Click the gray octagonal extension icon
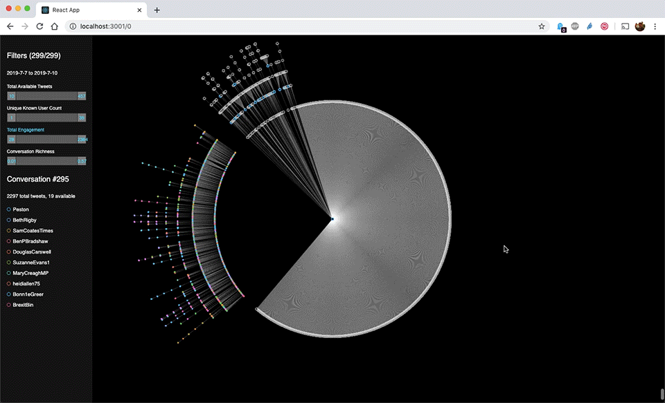The width and height of the screenshot is (665, 403). (x=575, y=26)
